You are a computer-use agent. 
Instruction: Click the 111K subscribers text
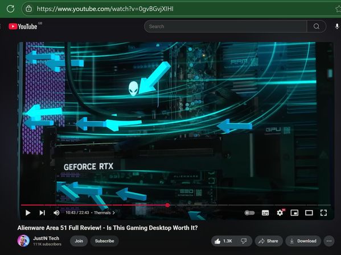pyautogui.click(x=47, y=244)
